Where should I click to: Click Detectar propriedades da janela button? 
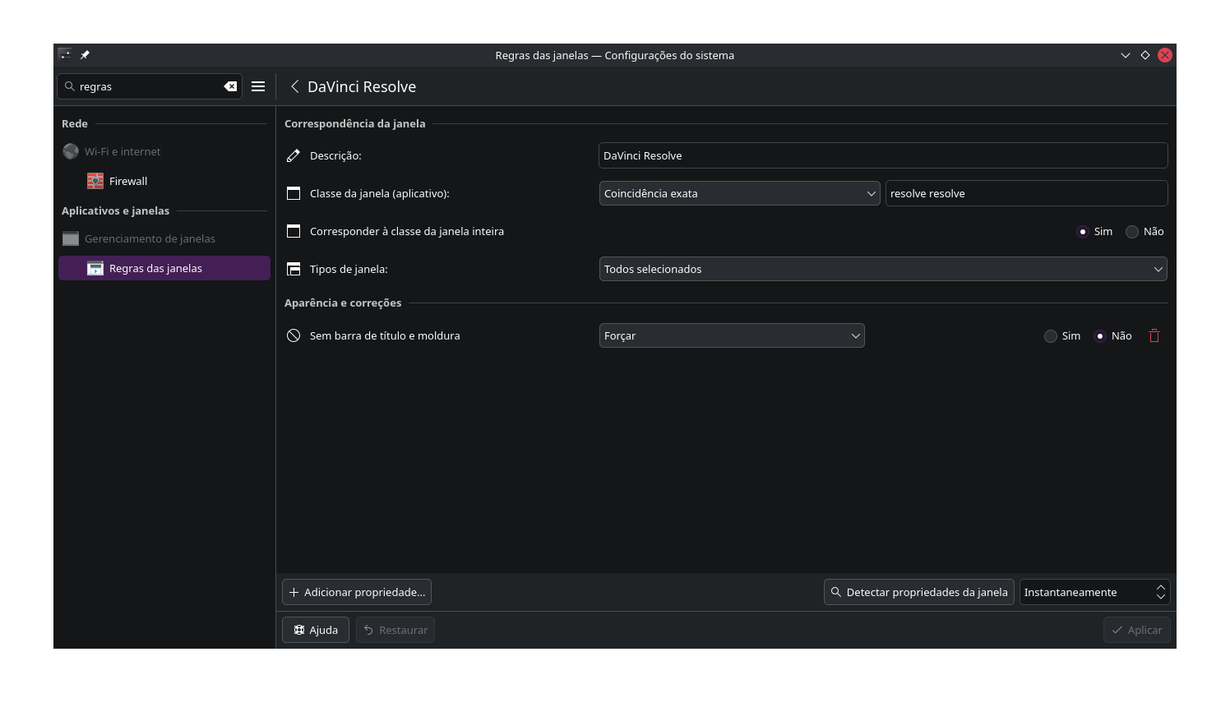click(x=918, y=592)
